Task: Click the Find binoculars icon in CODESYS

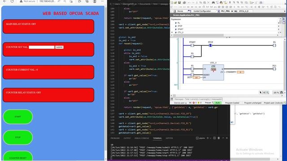Action: tap(213, 3)
